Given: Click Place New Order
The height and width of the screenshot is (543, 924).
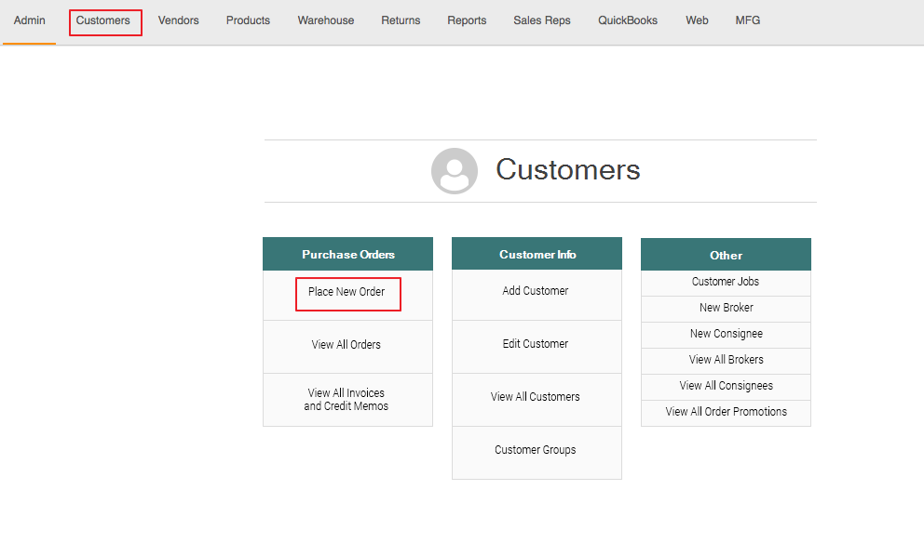Looking at the screenshot, I should click(x=346, y=292).
